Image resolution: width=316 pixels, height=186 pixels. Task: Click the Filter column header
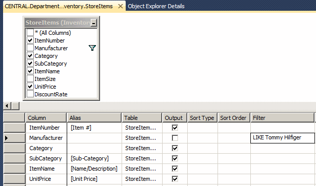(282, 118)
